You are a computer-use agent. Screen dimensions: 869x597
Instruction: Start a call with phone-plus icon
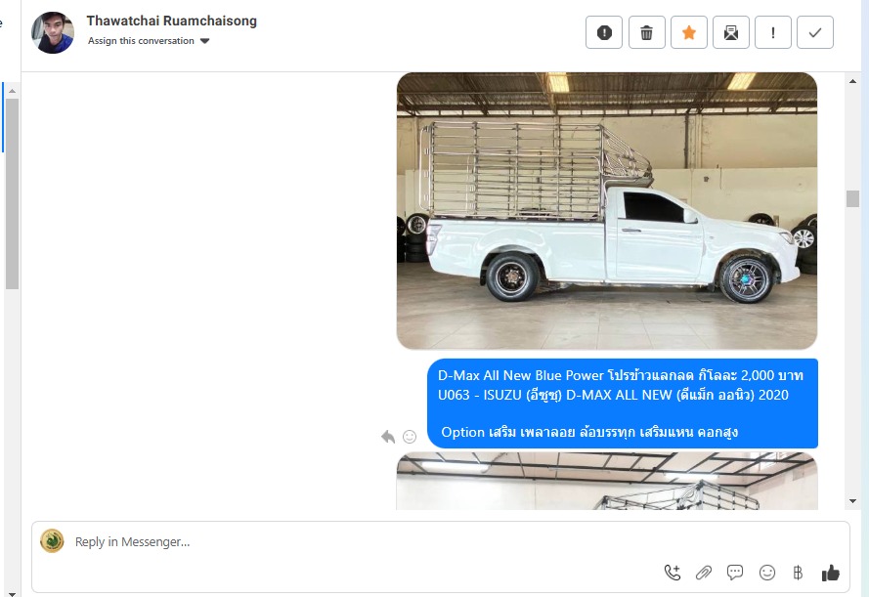point(673,573)
